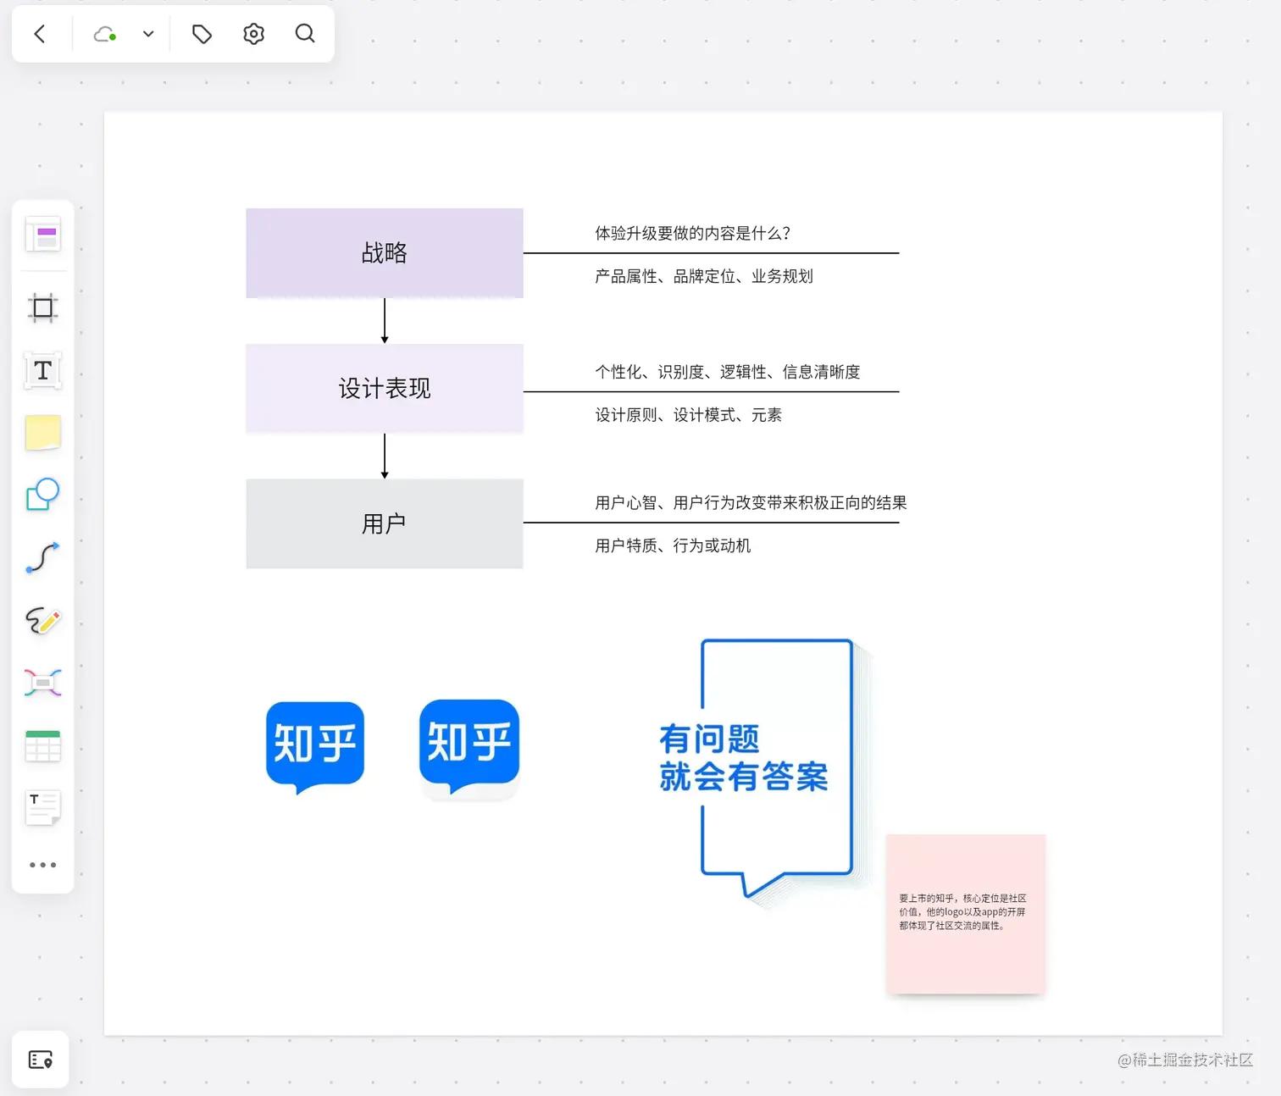
Task: Select the gray 用户 box
Action: click(385, 524)
